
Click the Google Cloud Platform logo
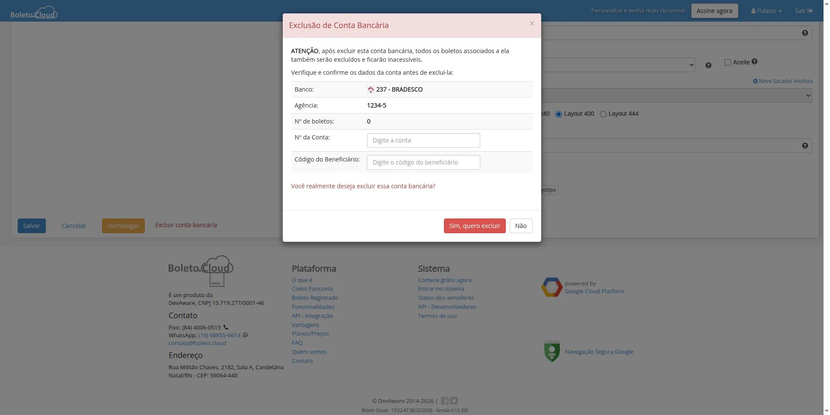(552, 287)
